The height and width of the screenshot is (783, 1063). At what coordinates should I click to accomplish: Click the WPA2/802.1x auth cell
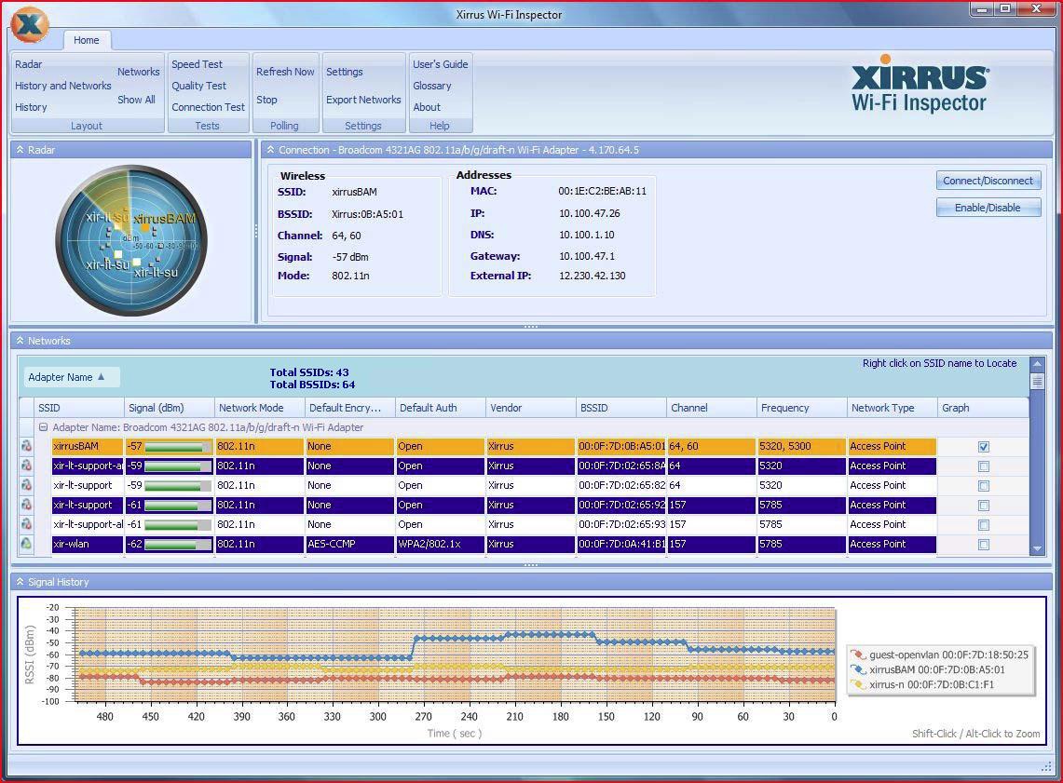click(440, 544)
